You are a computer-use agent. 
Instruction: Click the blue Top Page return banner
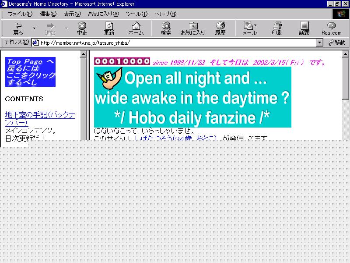click(31, 72)
